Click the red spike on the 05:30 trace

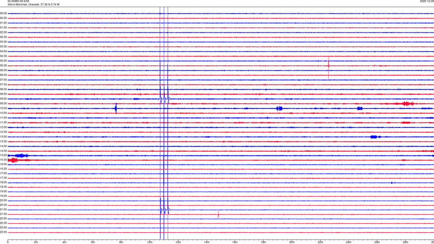click(x=329, y=67)
